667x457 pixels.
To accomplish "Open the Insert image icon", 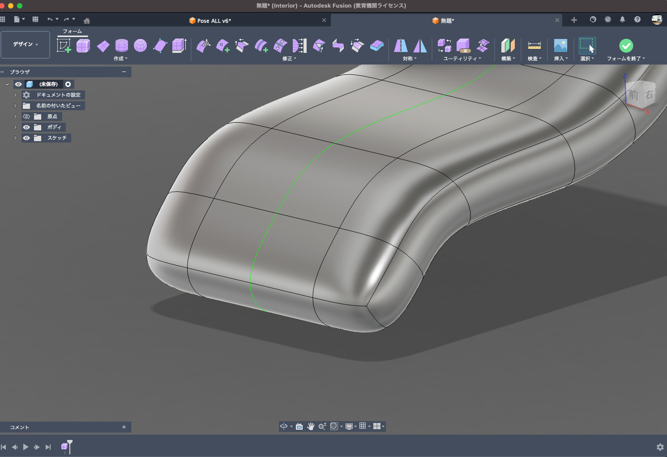I will click(560, 45).
